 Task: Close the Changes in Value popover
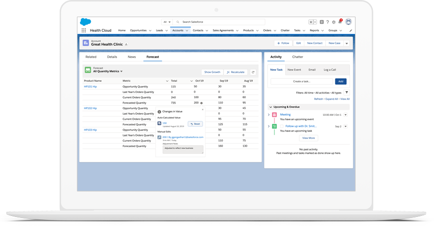tap(203, 110)
